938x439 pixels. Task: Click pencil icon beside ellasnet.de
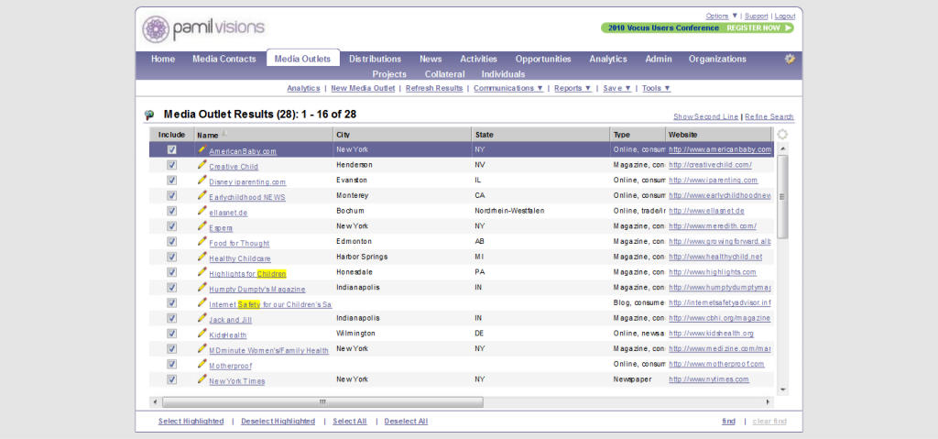pyautogui.click(x=202, y=210)
